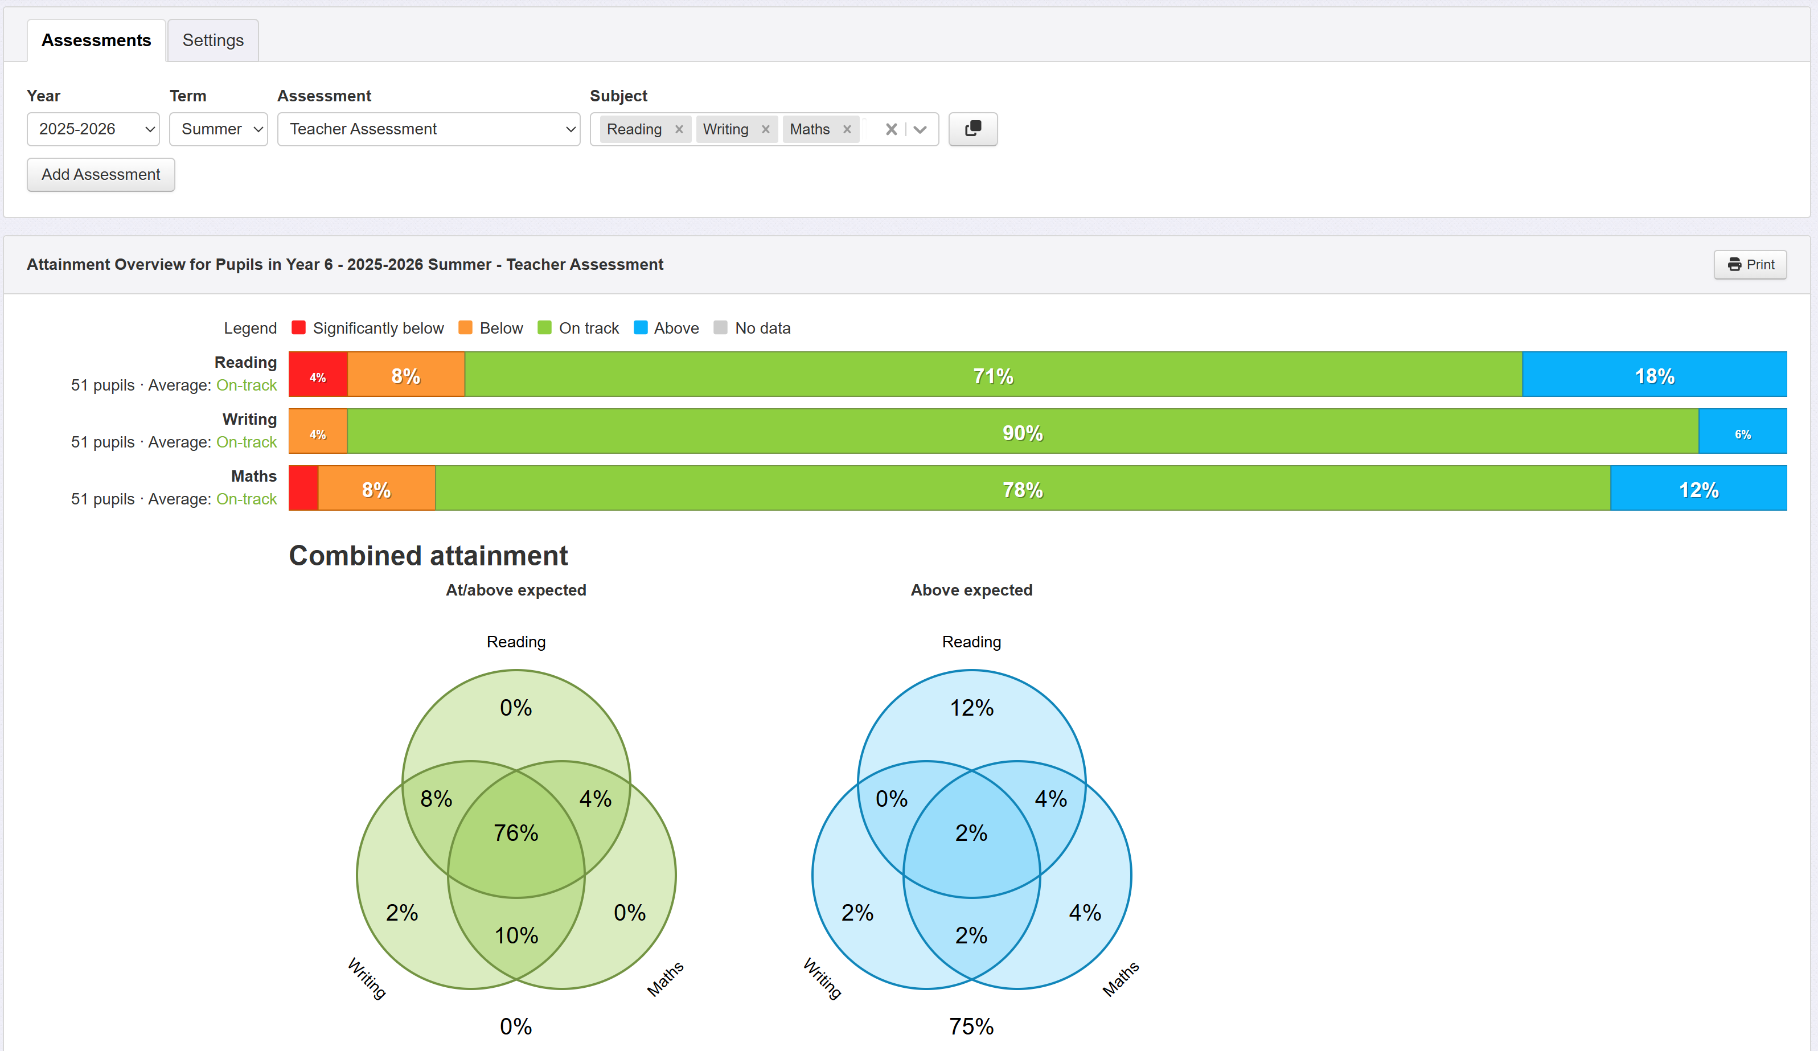
Task: Click the 76% centre of the green Venn diagram
Action: pyautogui.click(x=516, y=832)
